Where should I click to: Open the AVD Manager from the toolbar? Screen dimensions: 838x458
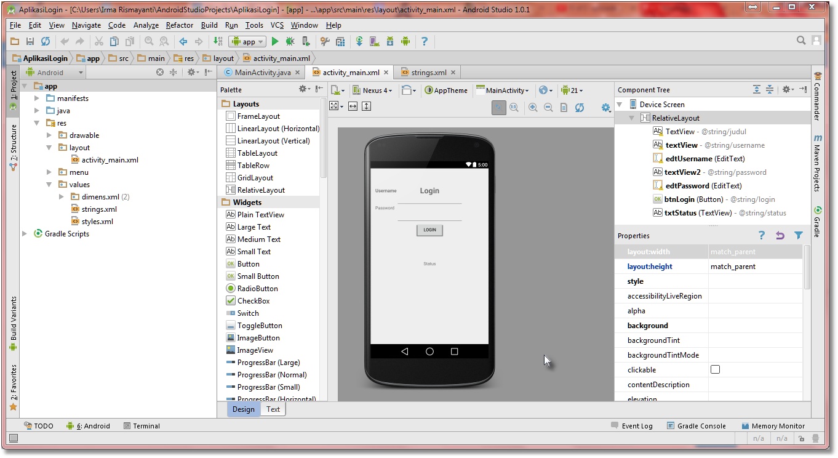click(x=374, y=41)
